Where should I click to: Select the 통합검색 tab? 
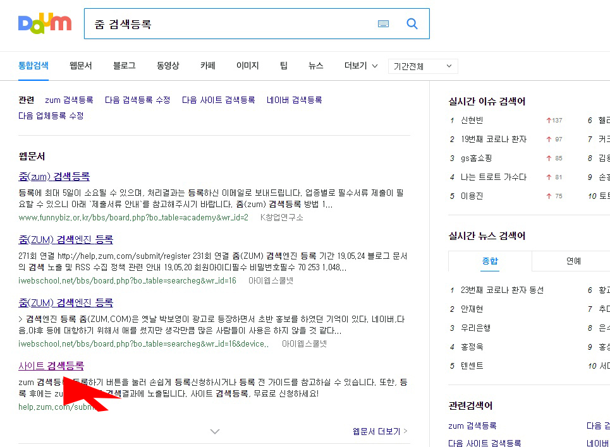(x=34, y=66)
